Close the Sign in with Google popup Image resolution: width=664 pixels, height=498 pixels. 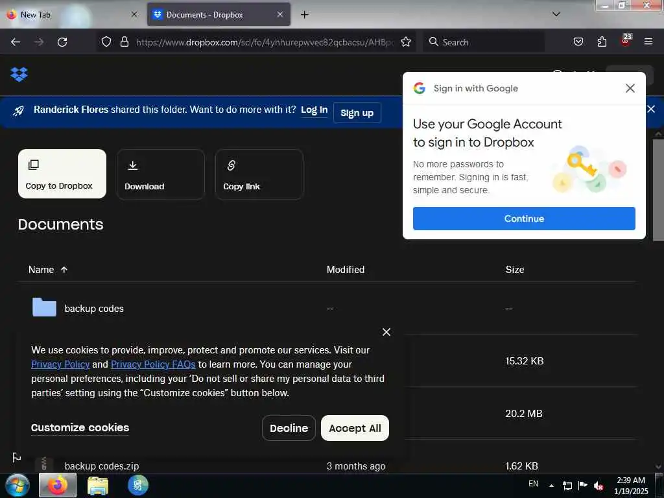click(630, 88)
